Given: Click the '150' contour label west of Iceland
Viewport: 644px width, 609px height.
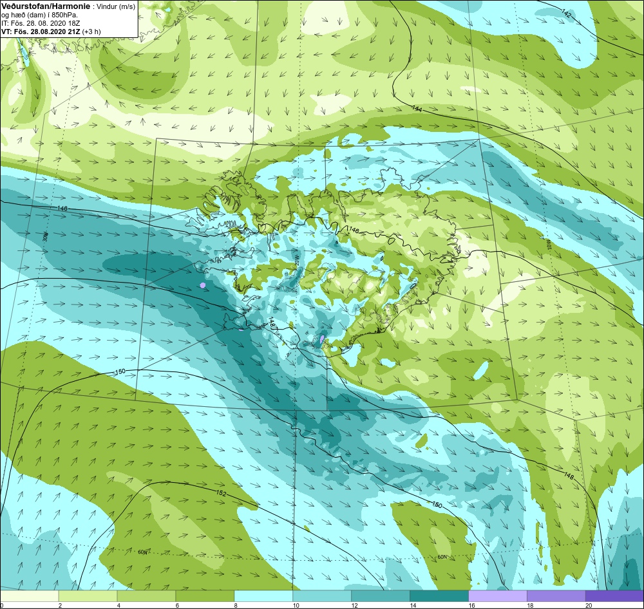Looking at the screenshot, I should click(x=120, y=371).
